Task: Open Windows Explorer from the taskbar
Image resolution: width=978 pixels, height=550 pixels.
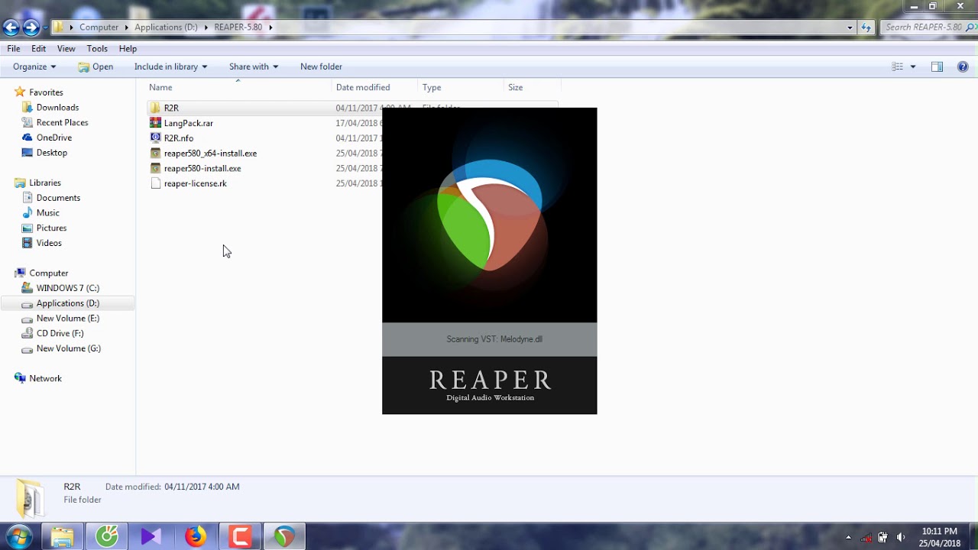Action: pyautogui.click(x=62, y=537)
